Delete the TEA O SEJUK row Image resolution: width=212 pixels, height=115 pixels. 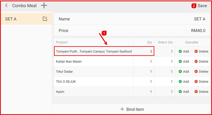click(201, 82)
